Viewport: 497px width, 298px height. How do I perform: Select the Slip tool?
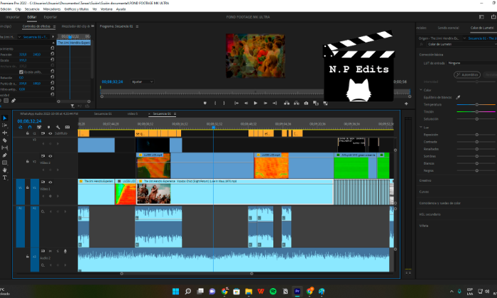(5, 148)
